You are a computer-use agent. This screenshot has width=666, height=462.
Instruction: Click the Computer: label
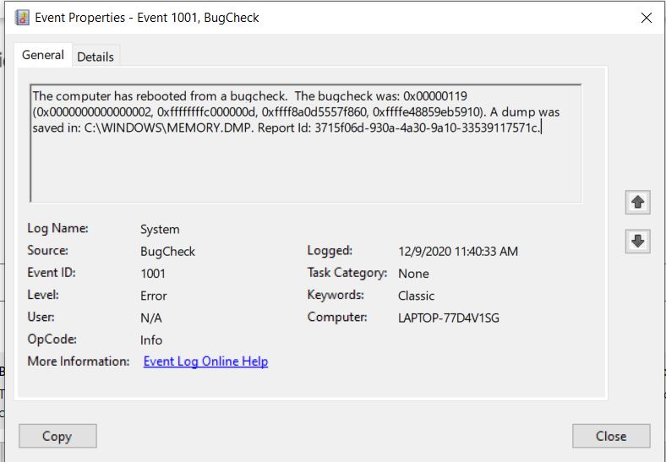[337, 318]
